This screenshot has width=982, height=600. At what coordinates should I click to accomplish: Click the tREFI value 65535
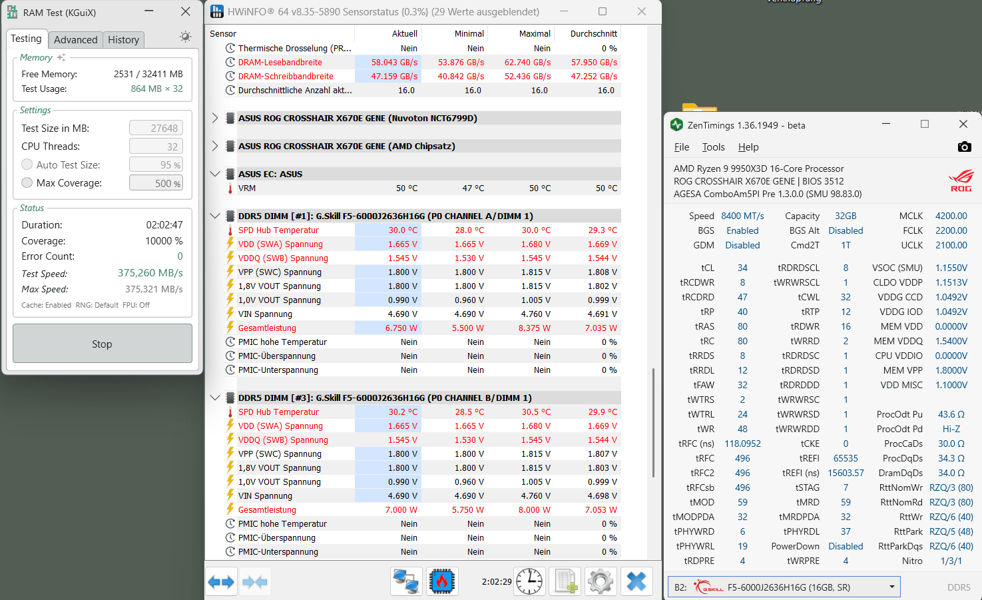(846, 458)
